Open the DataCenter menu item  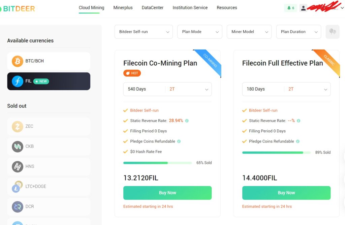[x=152, y=7]
